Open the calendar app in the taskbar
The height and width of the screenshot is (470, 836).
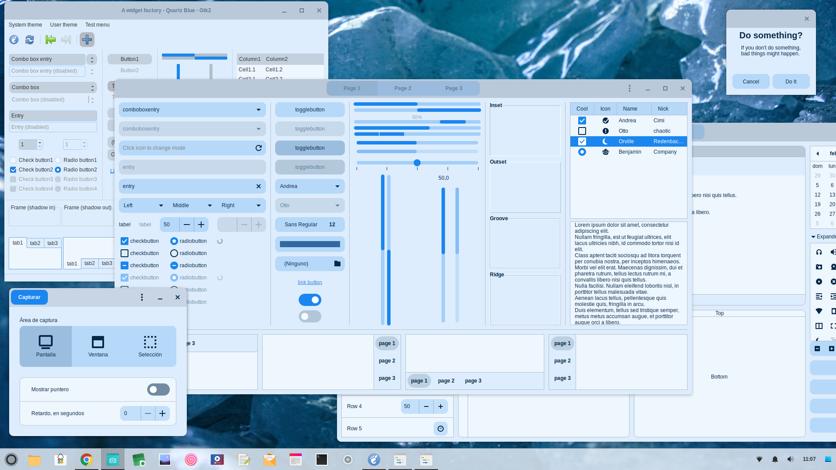pyautogui.click(x=296, y=460)
